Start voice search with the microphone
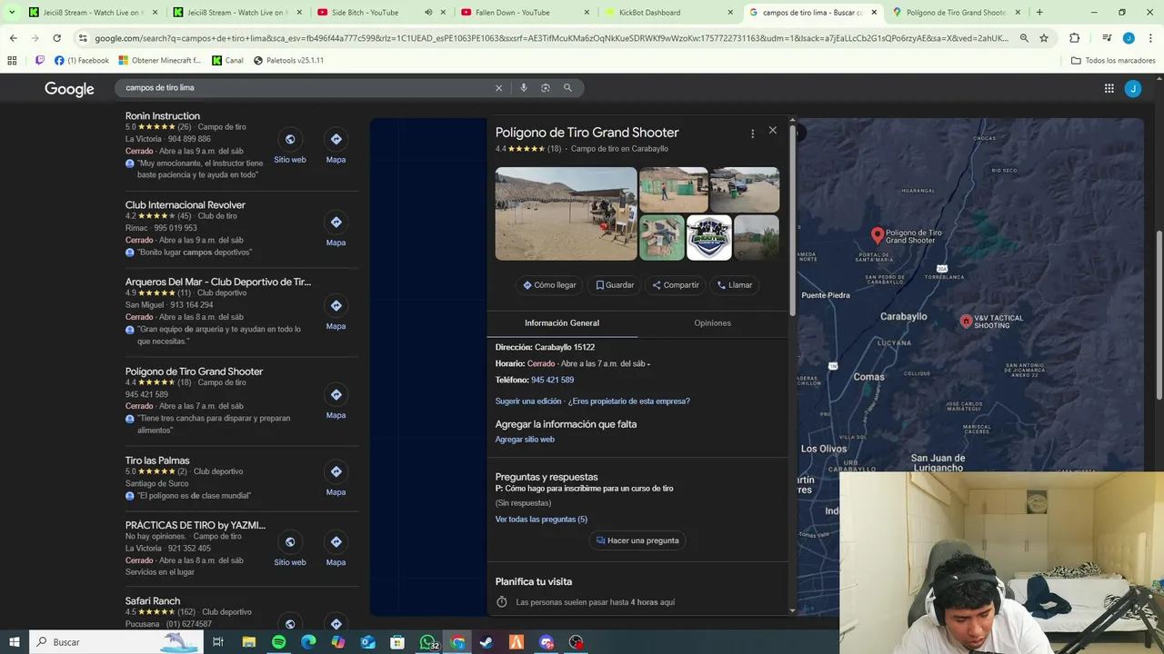1164x654 pixels. point(523,88)
